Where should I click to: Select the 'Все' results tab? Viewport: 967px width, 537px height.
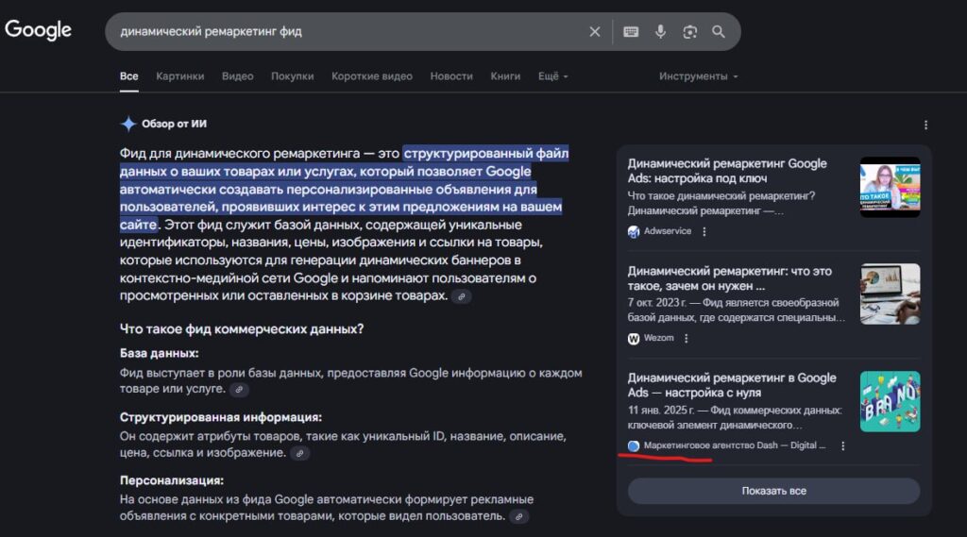pos(128,76)
